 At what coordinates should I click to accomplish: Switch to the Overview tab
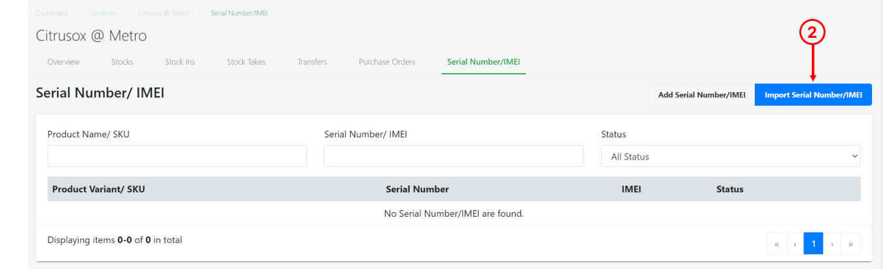pyautogui.click(x=64, y=62)
